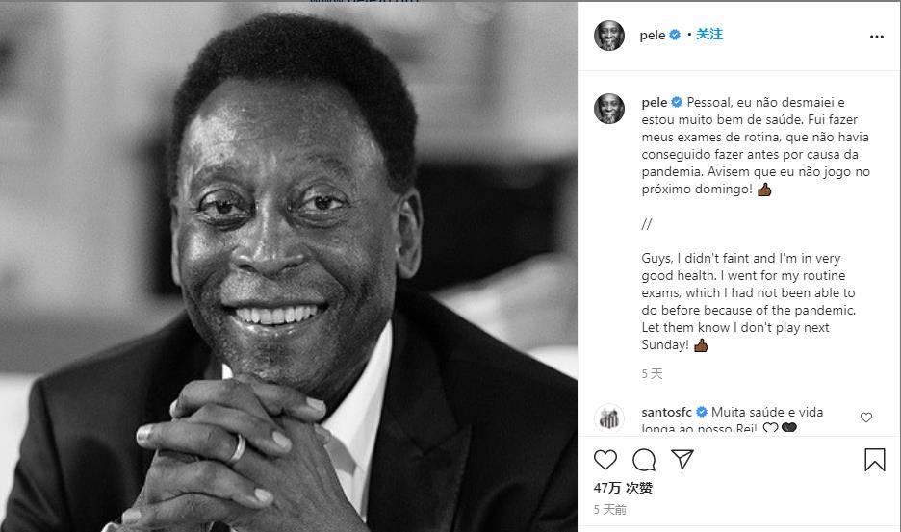Click the 关注 follow button
901x532 pixels.
[709, 35]
